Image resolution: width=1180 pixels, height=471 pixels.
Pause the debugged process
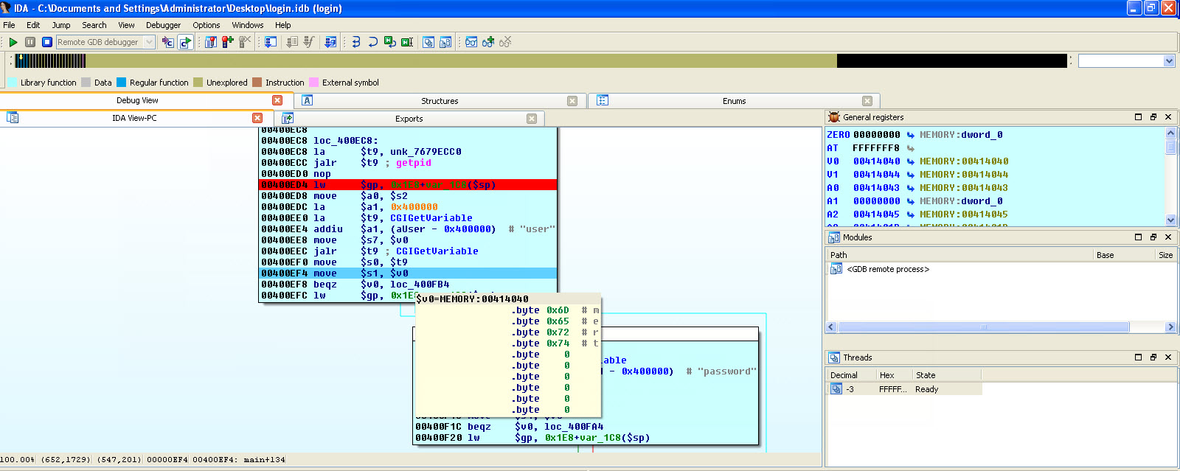click(30, 42)
